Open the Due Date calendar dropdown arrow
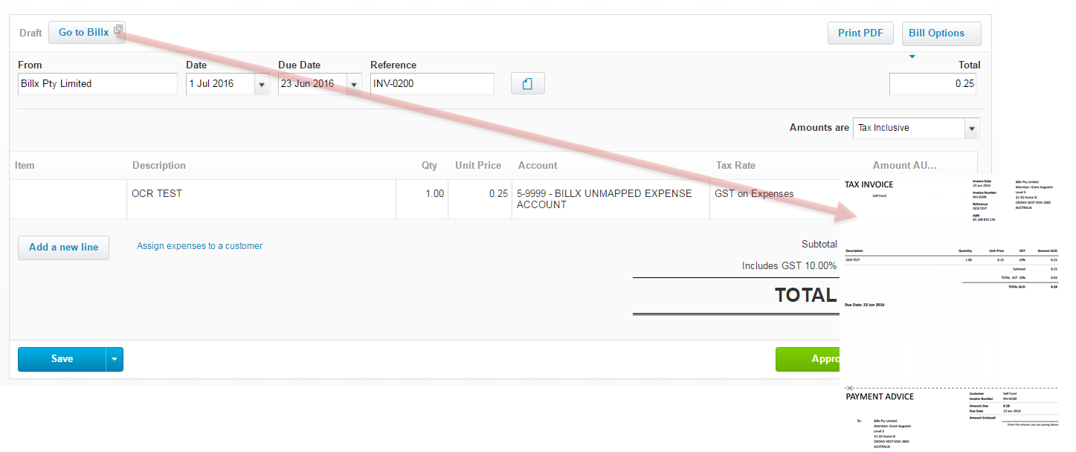The height and width of the screenshot is (452, 1076). [354, 84]
